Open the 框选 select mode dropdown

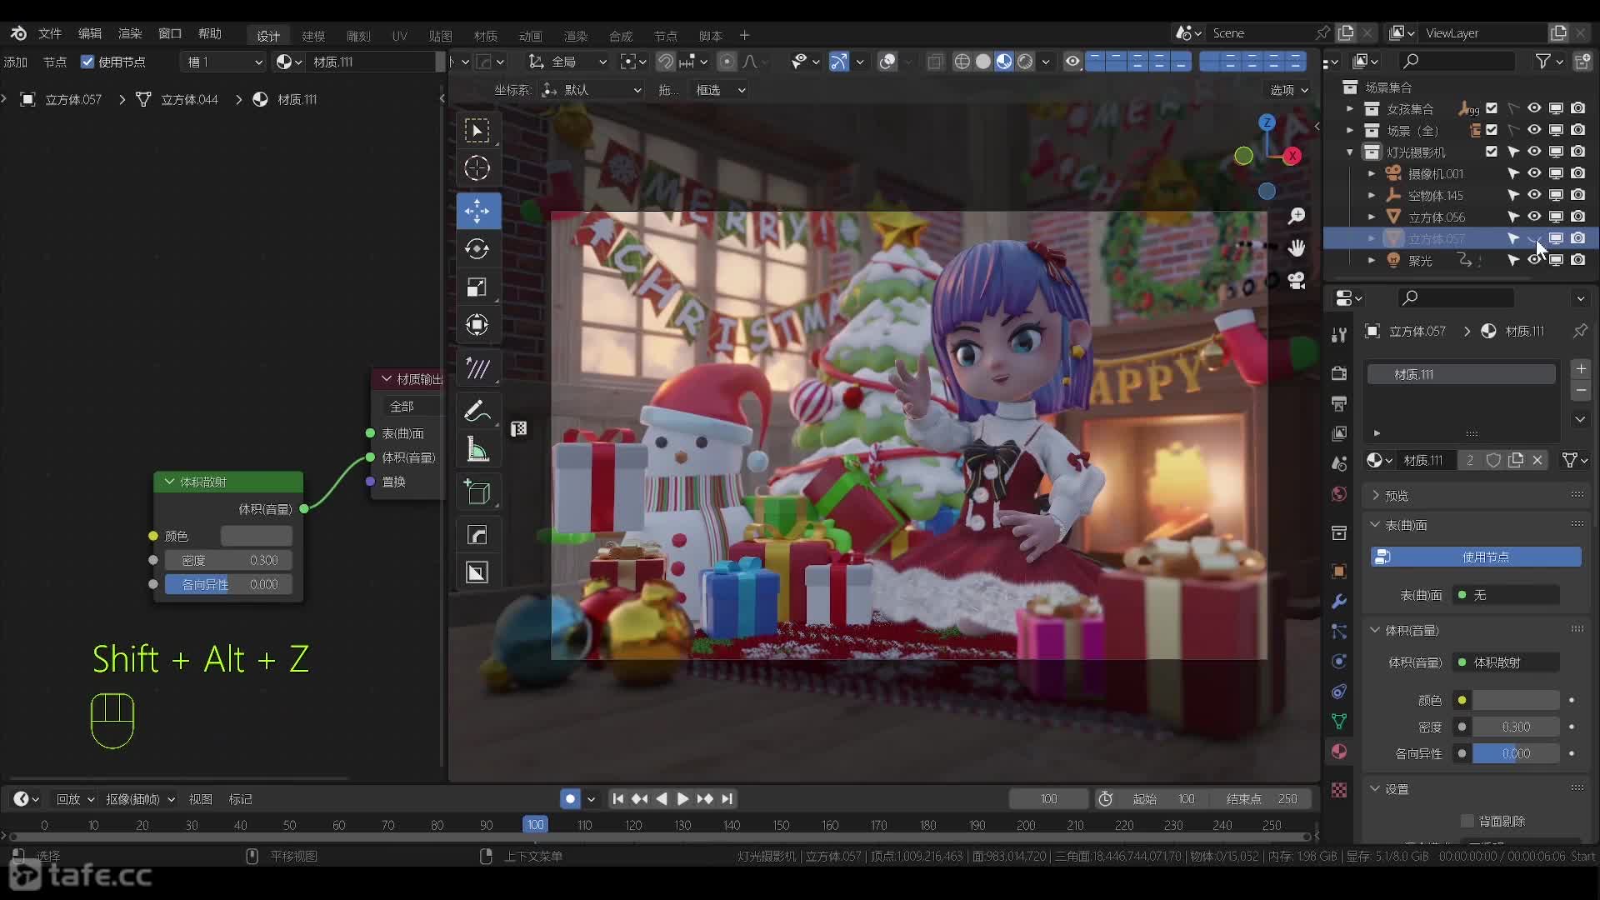[x=720, y=90]
